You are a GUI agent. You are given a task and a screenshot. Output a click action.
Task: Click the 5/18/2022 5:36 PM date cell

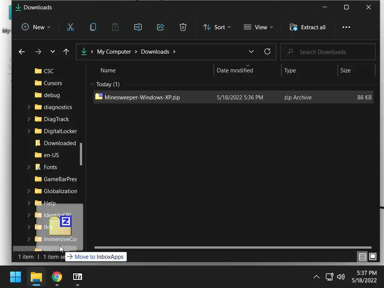tap(240, 97)
